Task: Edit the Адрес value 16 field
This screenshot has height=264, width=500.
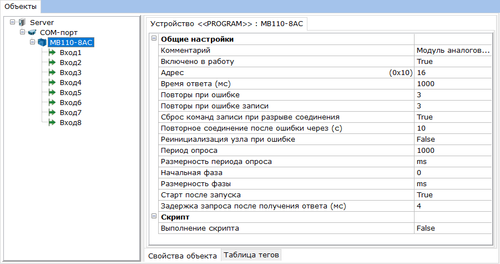Action: click(x=452, y=73)
